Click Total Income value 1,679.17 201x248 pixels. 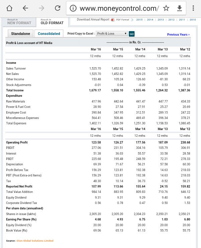point(95,90)
